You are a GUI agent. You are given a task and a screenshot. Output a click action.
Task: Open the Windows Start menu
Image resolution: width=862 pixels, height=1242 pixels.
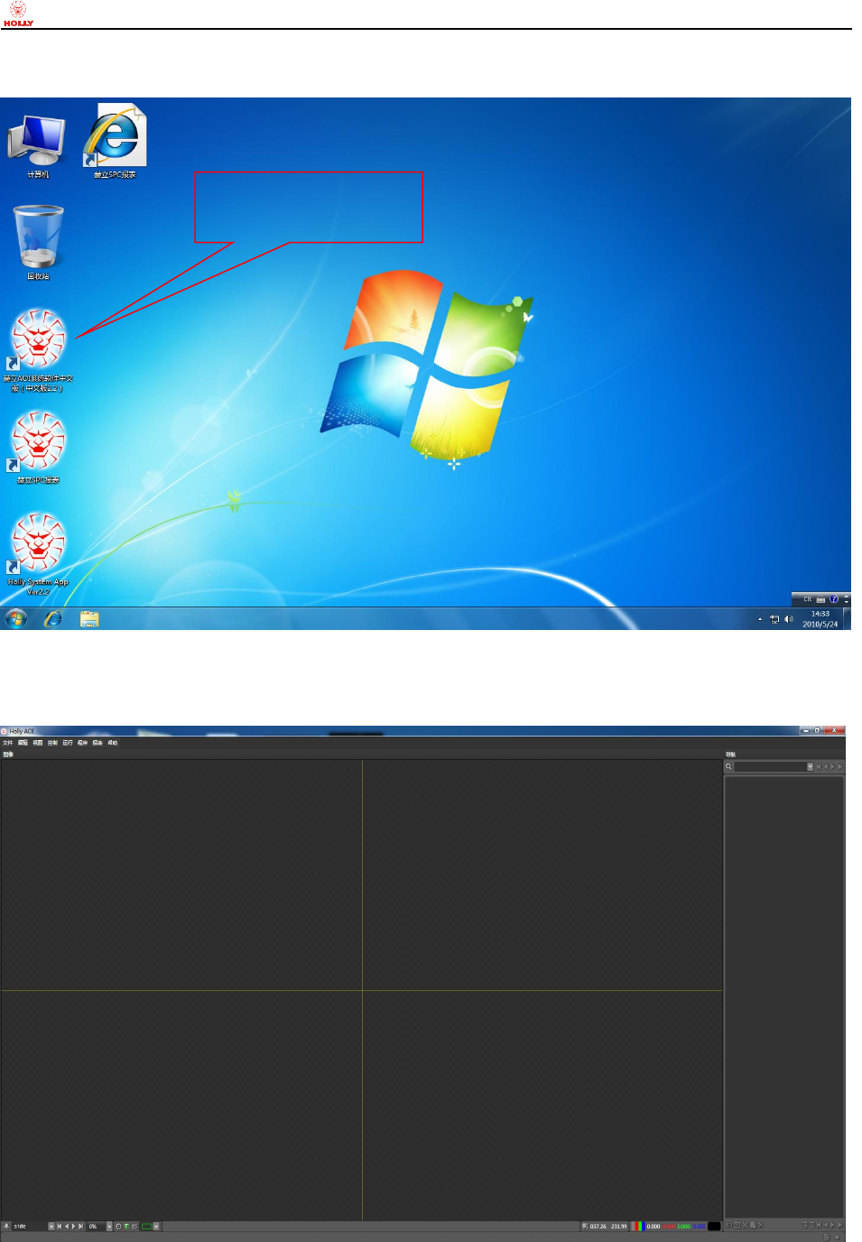pyautogui.click(x=16, y=618)
